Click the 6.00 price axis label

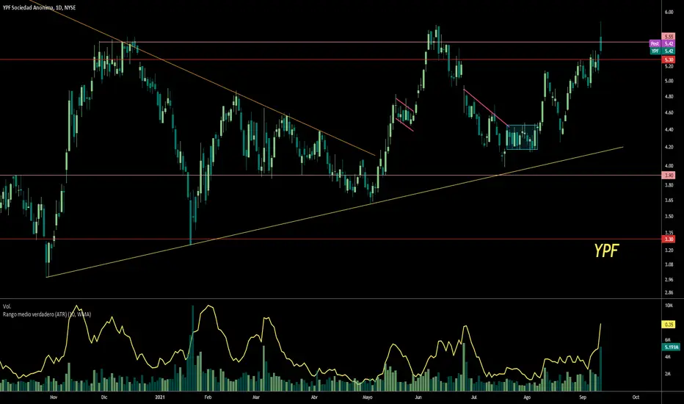coord(669,12)
